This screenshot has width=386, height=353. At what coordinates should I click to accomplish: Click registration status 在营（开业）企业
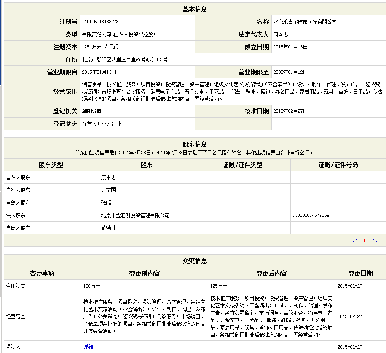[x=101, y=124]
